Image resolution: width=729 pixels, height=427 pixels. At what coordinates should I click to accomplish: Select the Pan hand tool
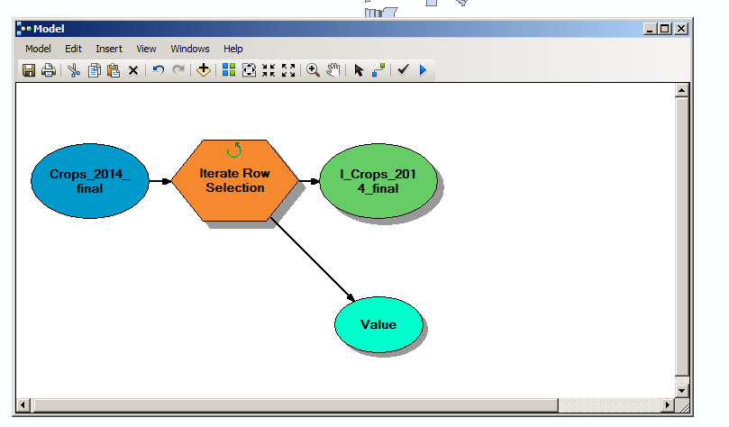click(x=333, y=70)
